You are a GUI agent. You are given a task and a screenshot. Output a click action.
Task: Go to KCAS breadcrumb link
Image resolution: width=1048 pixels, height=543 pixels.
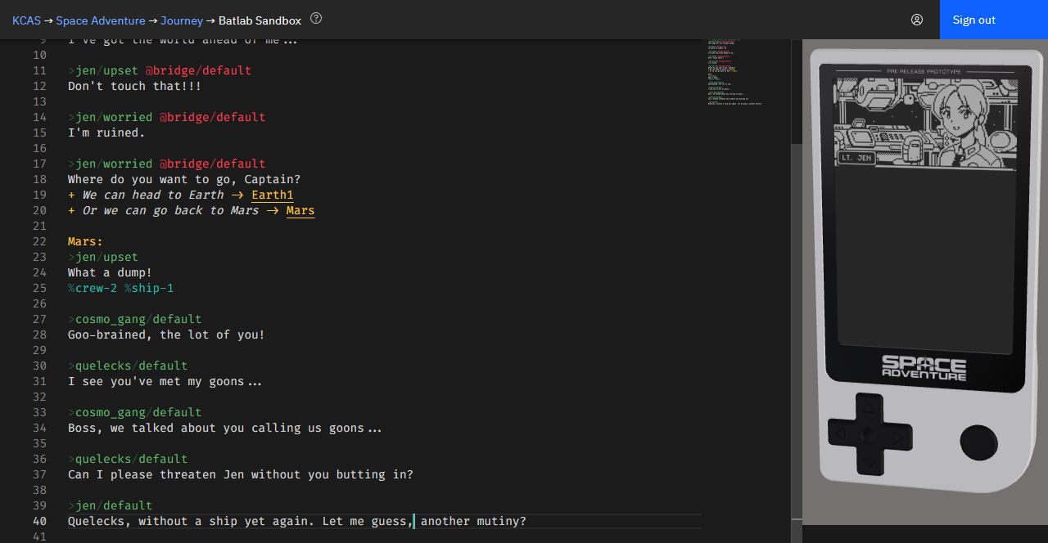[x=26, y=20]
